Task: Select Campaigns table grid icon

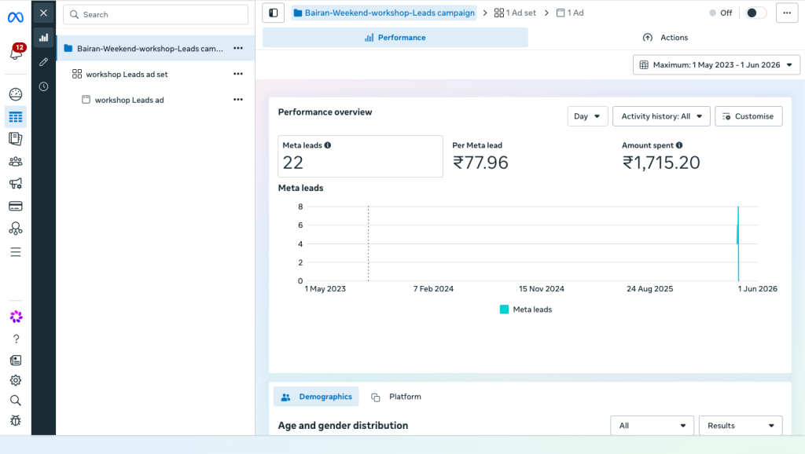Action: (x=16, y=117)
